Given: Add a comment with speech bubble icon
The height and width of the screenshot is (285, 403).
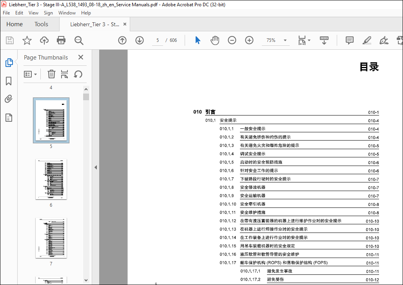Looking at the screenshot, I should click(x=350, y=40).
